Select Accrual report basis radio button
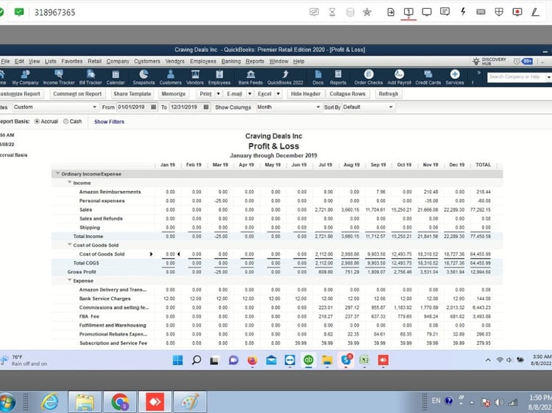Viewport: 552px width, 413px height. coord(37,121)
